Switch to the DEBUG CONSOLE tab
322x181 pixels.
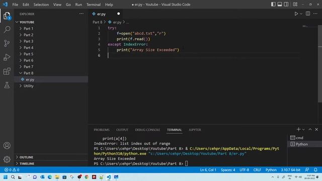click(x=147, y=130)
